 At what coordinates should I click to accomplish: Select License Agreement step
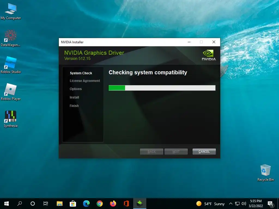pyautogui.click(x=85, y=81)
